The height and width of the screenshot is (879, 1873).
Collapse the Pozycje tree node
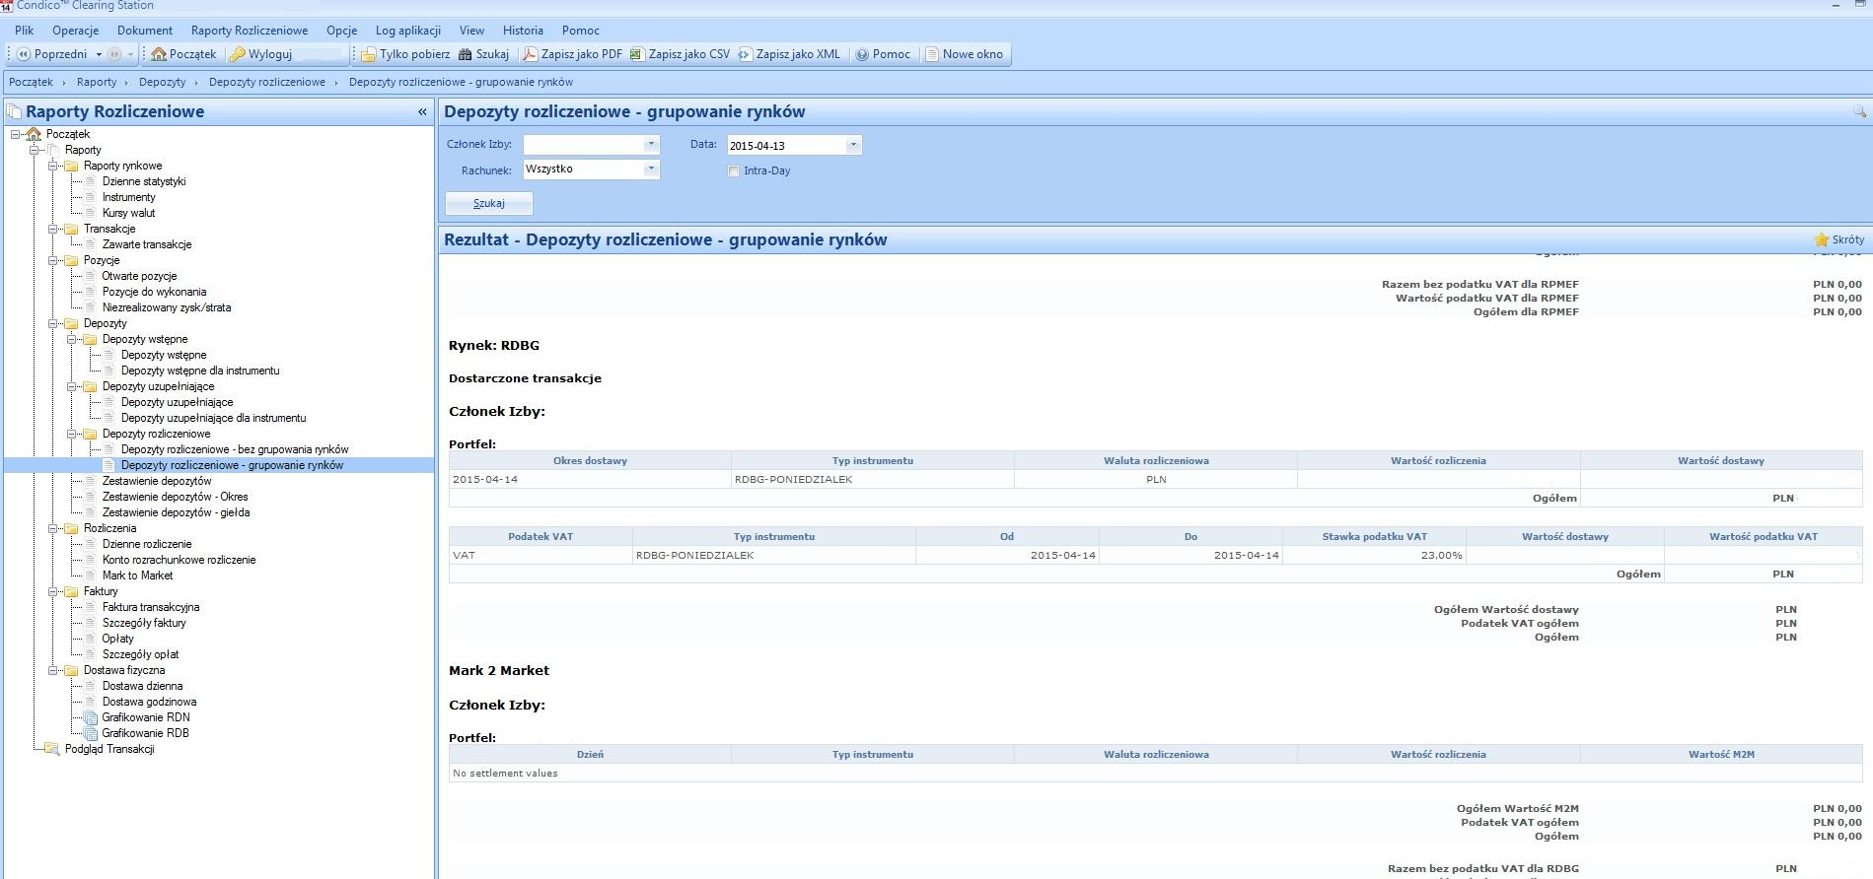(x=53, y=260)
